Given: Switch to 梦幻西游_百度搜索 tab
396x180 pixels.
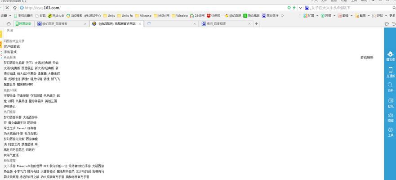Looking at the screenshot, I should point(62,24).
